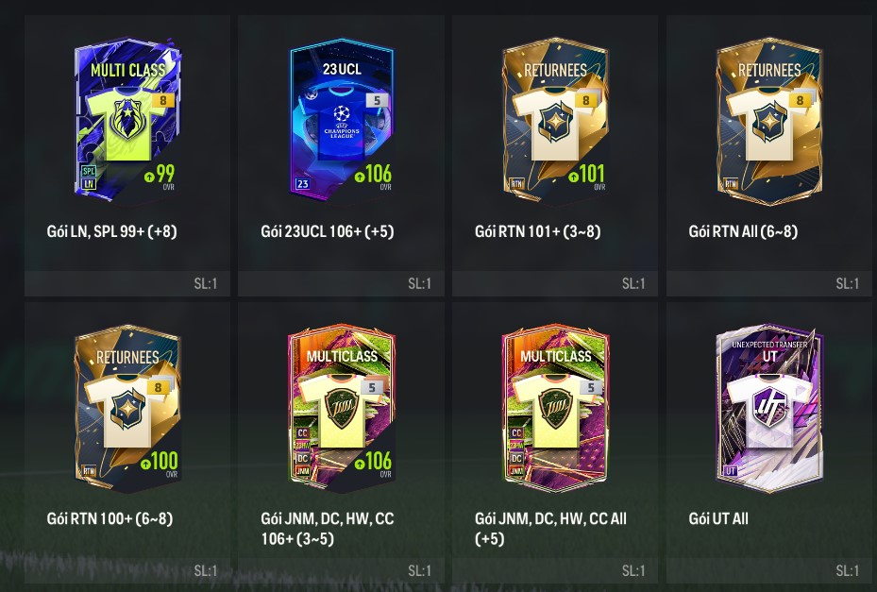877x592 pixels.
Task: Click the SPL LN class tags on Multi Class card
Action: click(89, 178)
